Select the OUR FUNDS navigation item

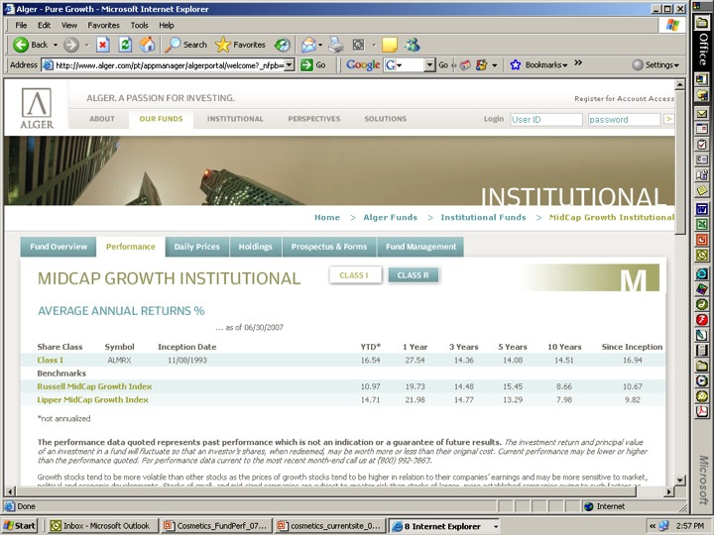tap(161, 119)
